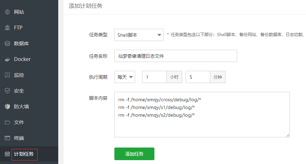Click the globe icon beside 网站
This screenshot has width=306, height=164.
coord(7,12)
